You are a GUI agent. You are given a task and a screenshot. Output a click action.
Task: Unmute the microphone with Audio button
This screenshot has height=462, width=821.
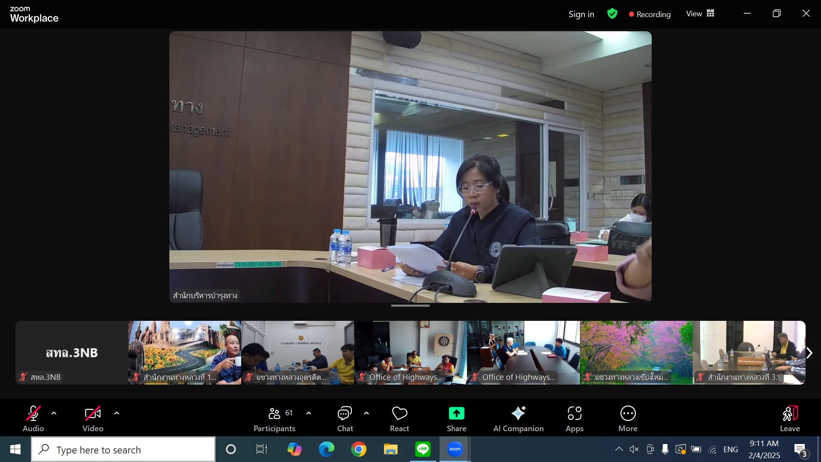(33, 419)
